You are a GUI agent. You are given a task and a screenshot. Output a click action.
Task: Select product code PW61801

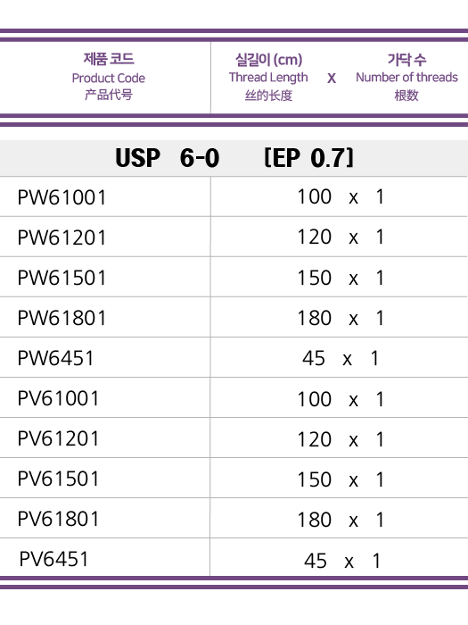(62, 318)
